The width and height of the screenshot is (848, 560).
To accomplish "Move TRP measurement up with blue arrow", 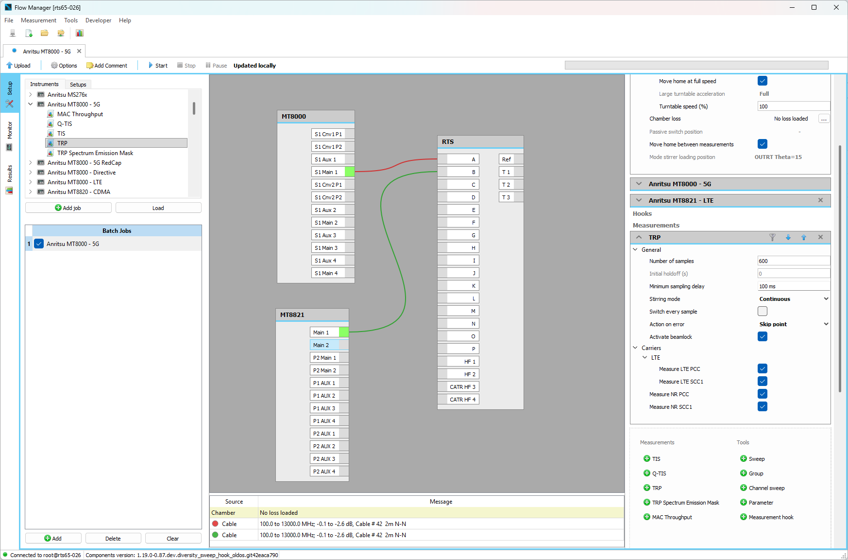I will (804, 237).
